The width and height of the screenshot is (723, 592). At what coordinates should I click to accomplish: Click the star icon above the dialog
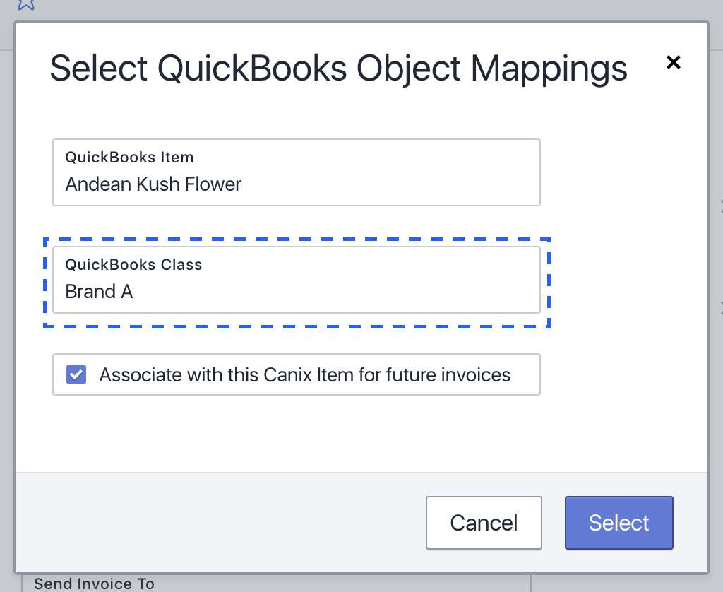26,4
